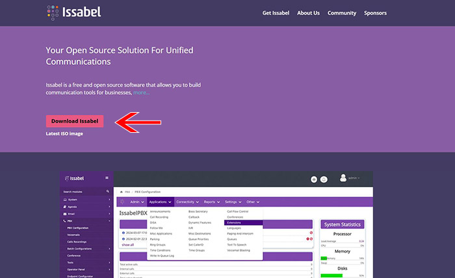Viewport: 455px width, 278px height.
Task: Click the magnifier icon beside Search modules
Action: click(108, 192)
